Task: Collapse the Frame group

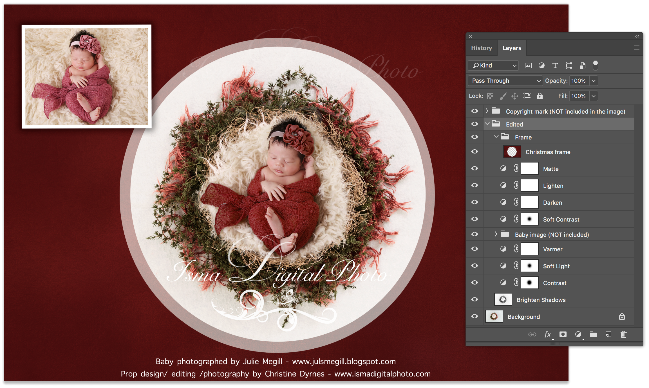Action: coord(496,137)
